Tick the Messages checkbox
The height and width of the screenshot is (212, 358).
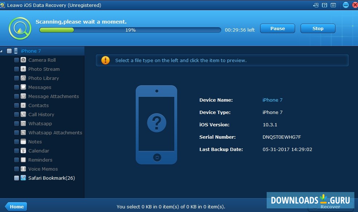click(16, 87)
